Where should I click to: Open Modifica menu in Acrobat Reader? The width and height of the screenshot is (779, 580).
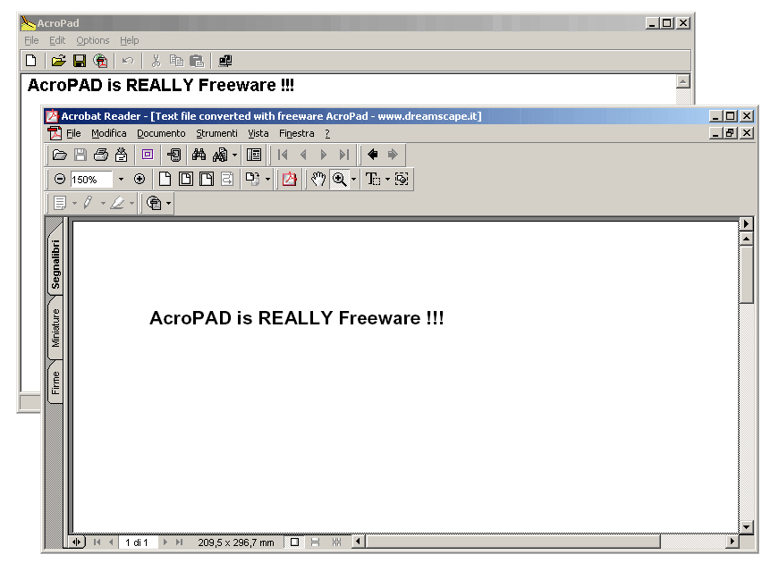click(109, 133)
